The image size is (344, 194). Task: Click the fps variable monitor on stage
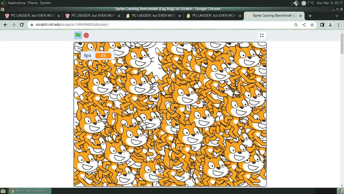coord(98,56)
